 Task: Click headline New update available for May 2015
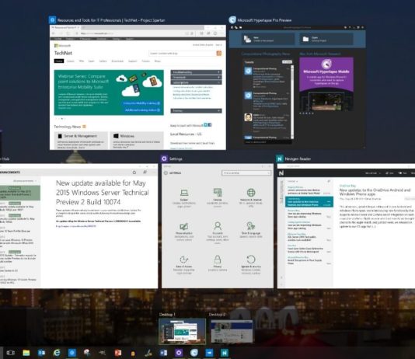point(103,193)
